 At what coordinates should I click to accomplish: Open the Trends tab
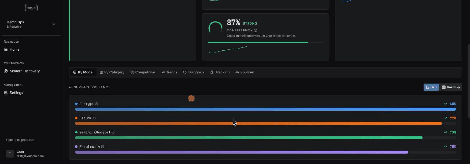[x=169, y=72]
